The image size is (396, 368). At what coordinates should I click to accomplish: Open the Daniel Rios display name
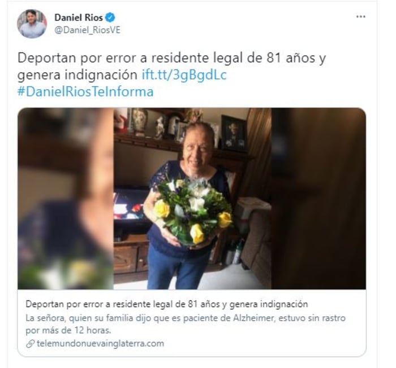[x=79, y=17]
